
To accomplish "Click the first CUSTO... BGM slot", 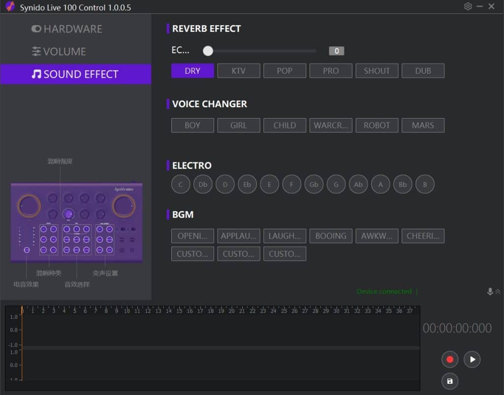I will click(x=192, y=254).
